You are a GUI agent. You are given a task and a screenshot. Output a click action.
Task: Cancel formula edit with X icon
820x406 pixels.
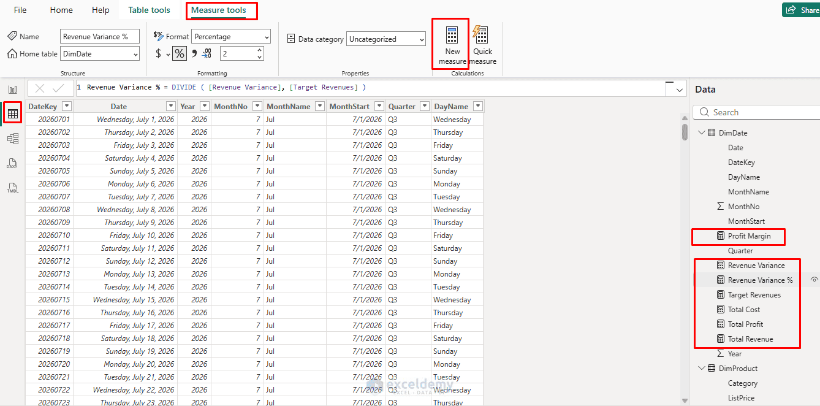[39, 88]
